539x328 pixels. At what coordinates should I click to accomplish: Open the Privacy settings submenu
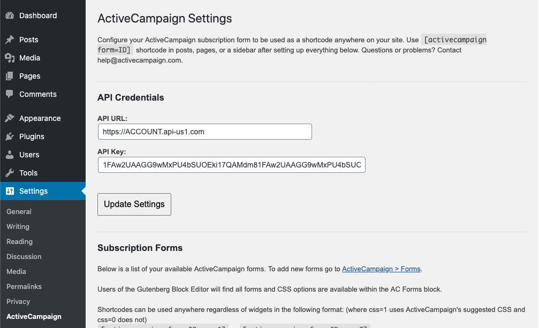click(18, 301)
